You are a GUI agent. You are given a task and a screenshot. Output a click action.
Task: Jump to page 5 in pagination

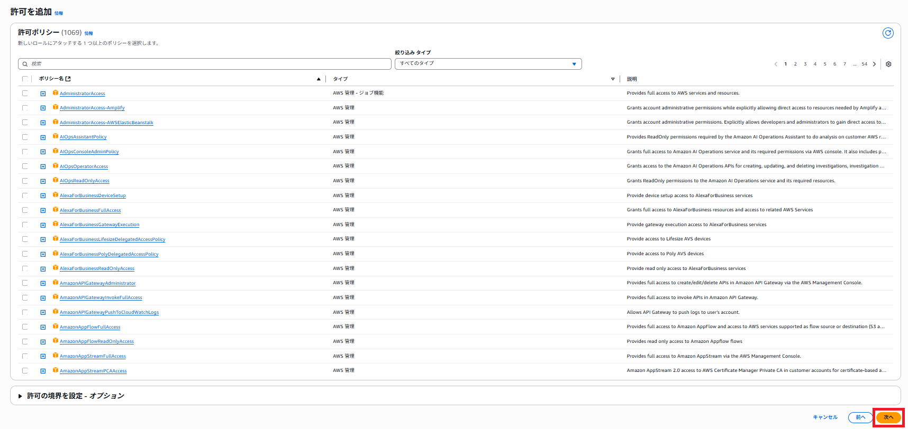pyautogui.click(x=825, y=64)
